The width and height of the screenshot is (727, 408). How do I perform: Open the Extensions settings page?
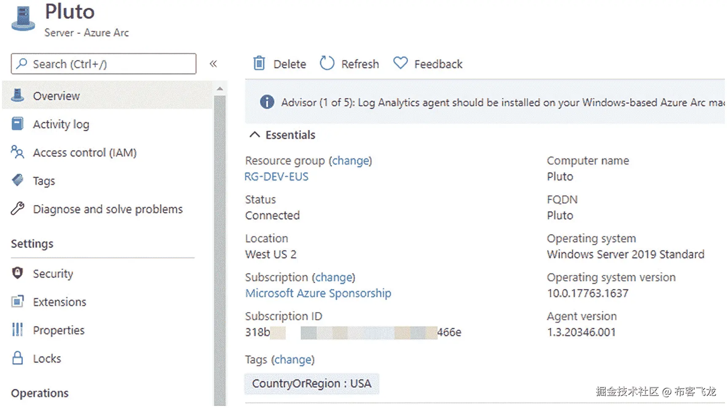click(x=59, y=302)
